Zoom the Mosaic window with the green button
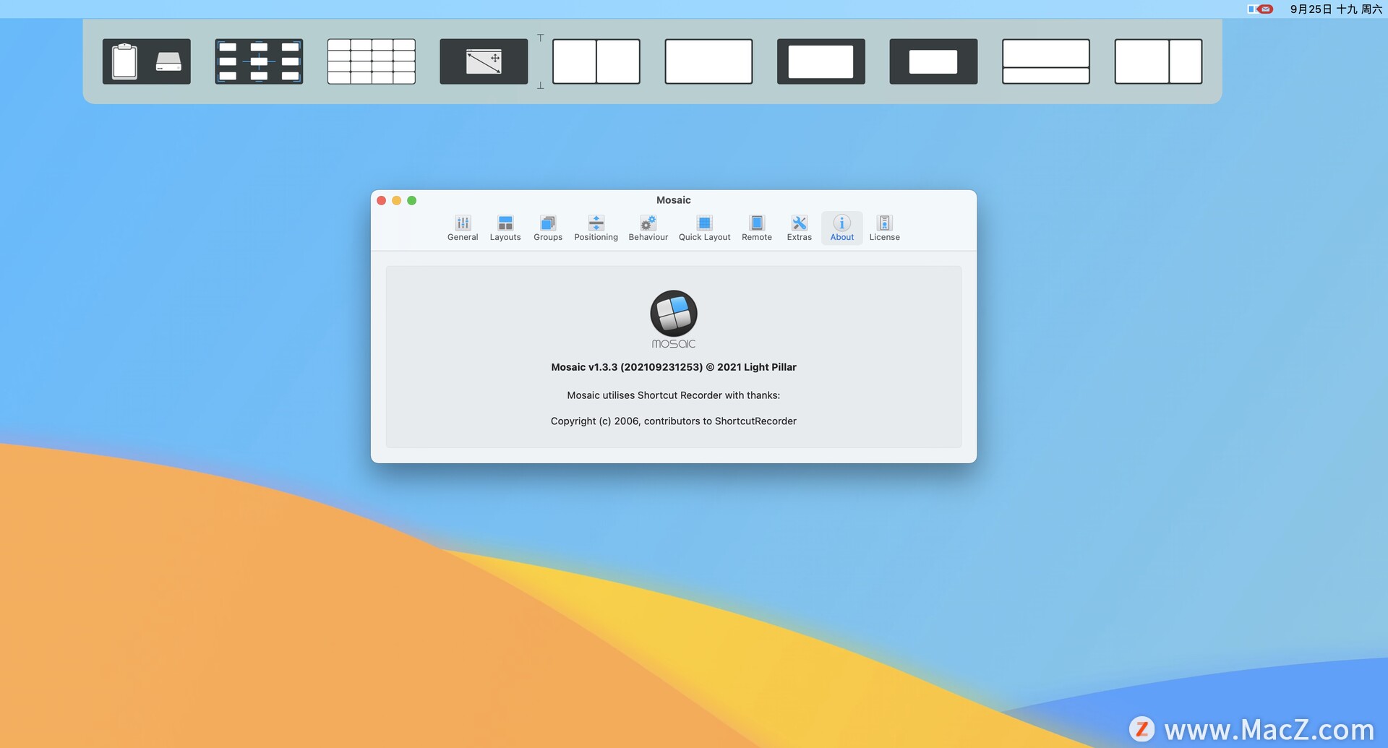Image resolution: width=1388 pixels, height=748 pixels. pyautogui.click(x=412, y=200)
